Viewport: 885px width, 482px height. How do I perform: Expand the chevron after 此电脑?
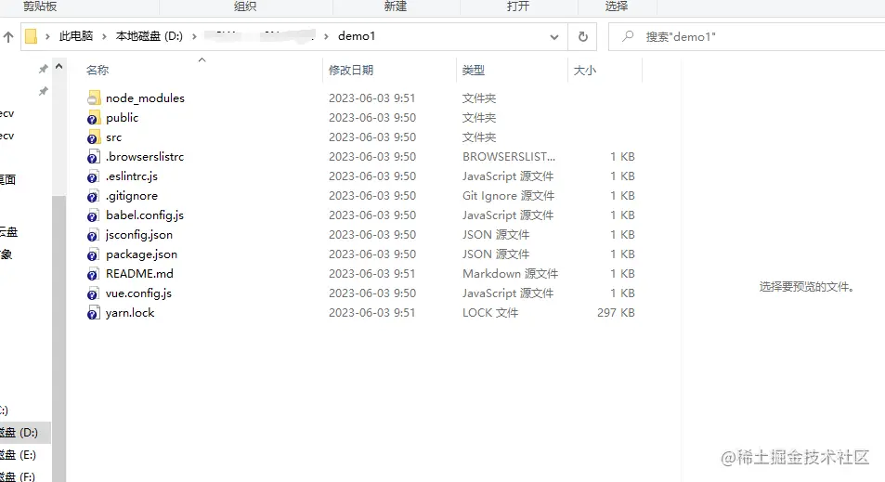click(104, 37)
